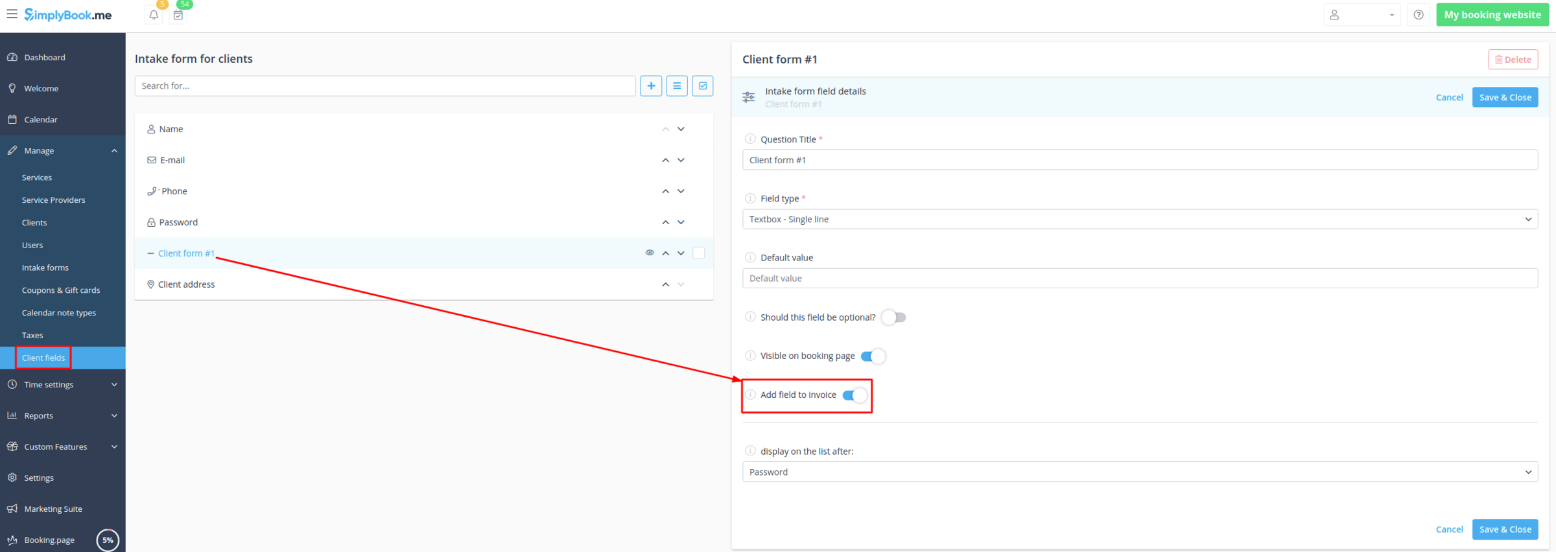
Task: Click the notifications bell icon
Action: [154, 15]
